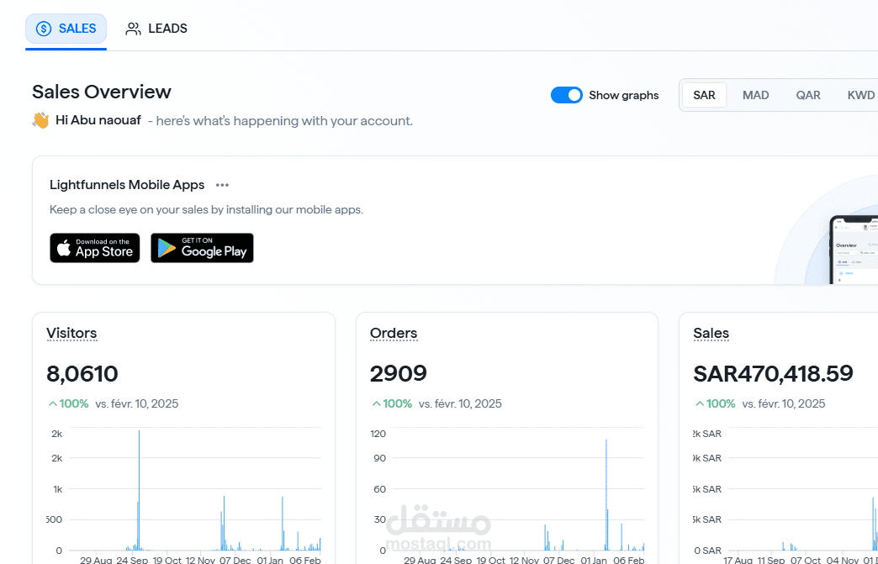
Task: Click the Visitors card title
Action: tap(71, 333)
